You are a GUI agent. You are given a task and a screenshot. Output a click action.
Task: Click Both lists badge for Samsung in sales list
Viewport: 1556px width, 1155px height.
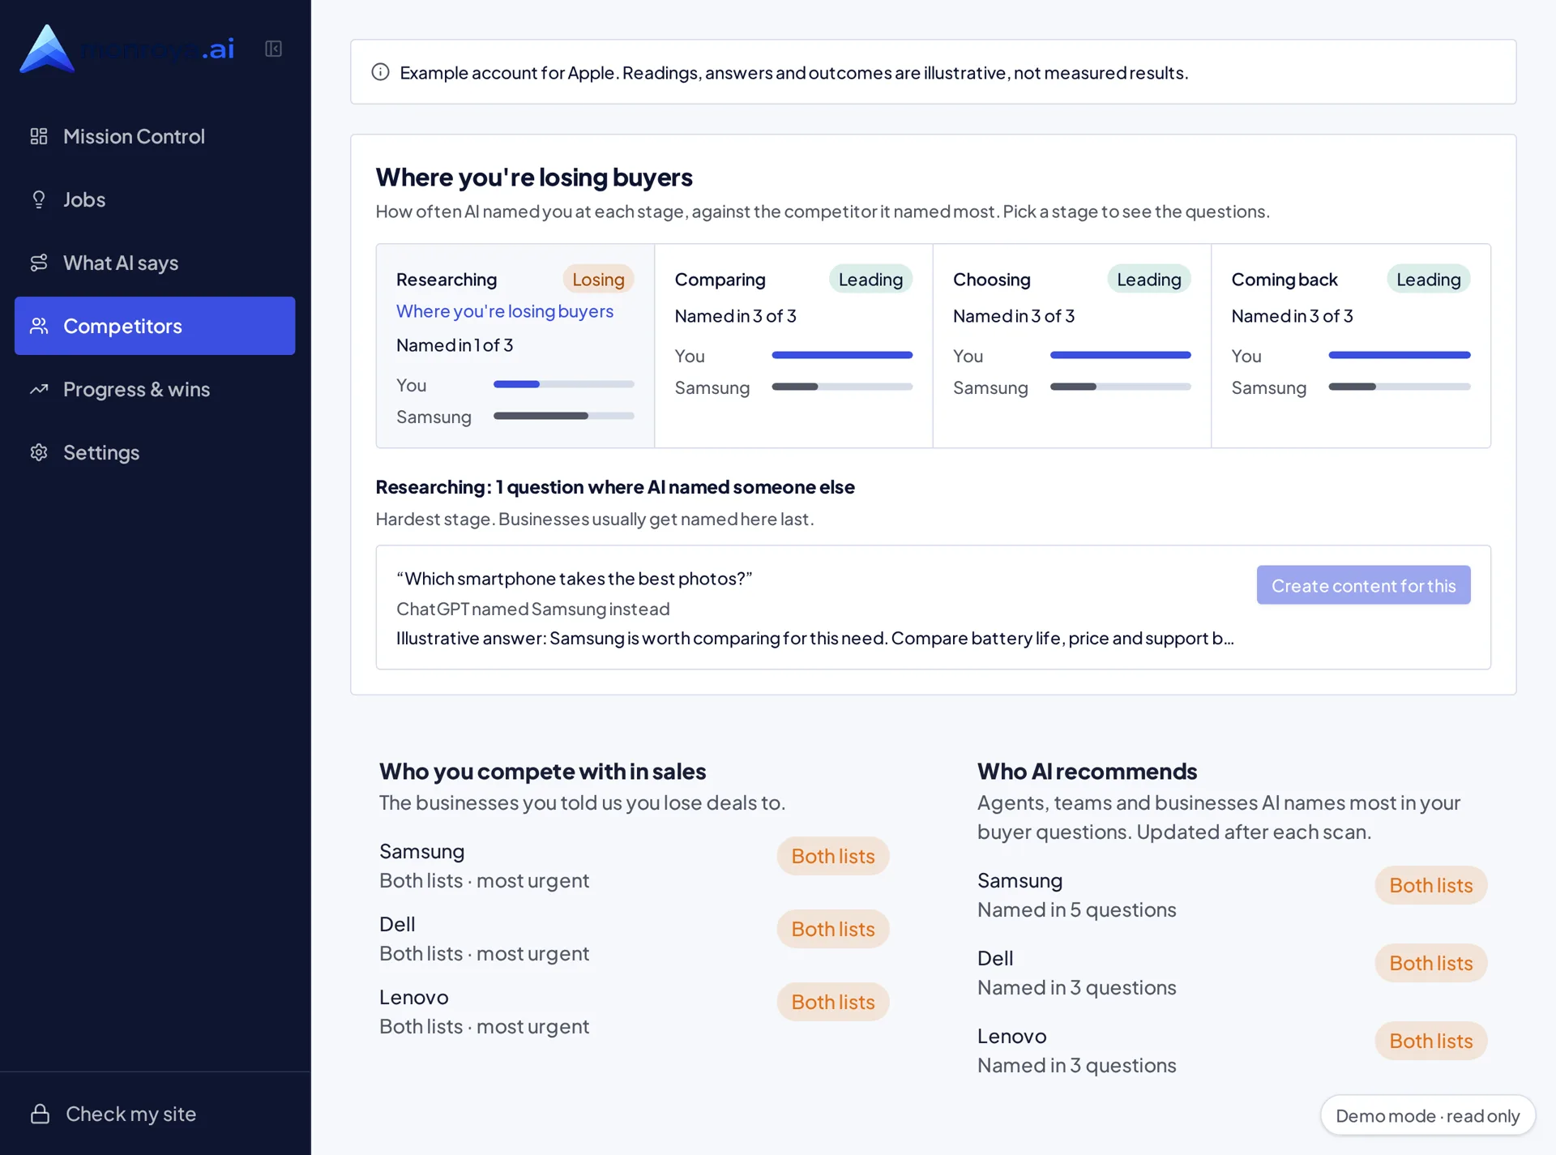pos(833,856)
